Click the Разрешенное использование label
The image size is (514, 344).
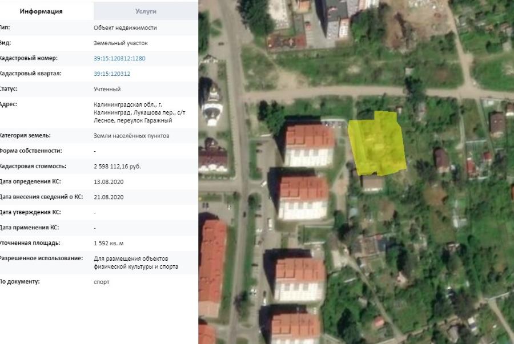(x=41, y=258)
